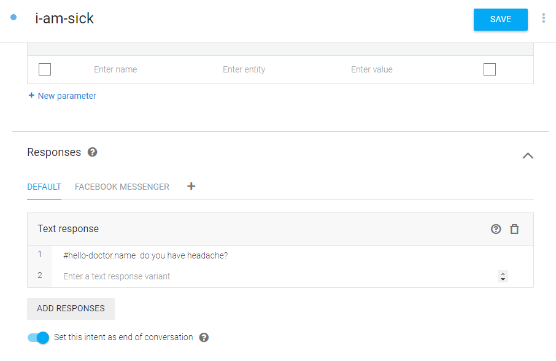Delete the Text response with trash icon
Screen dimensions: 556x361
click(514, 229)
